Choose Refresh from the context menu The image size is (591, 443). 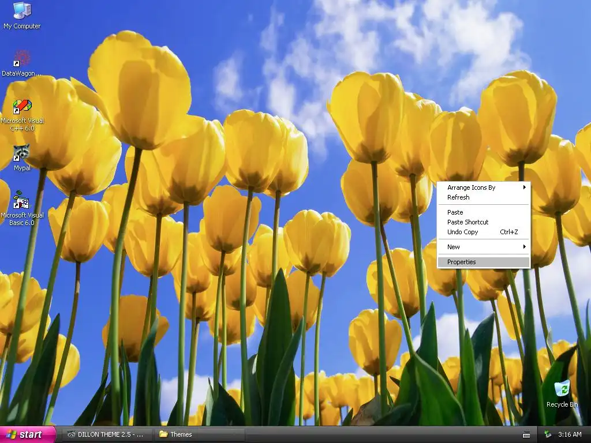(484, 197)
